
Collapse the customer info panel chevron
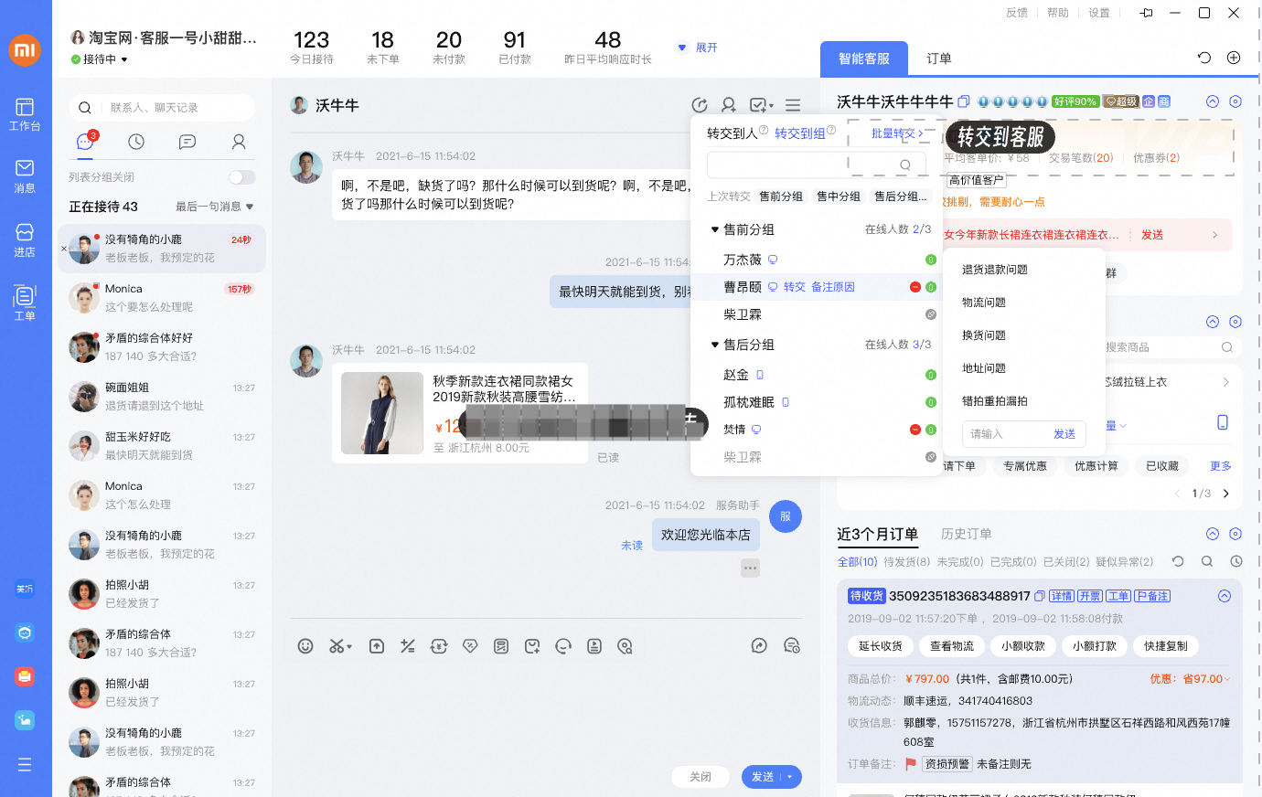(1213, 101)
